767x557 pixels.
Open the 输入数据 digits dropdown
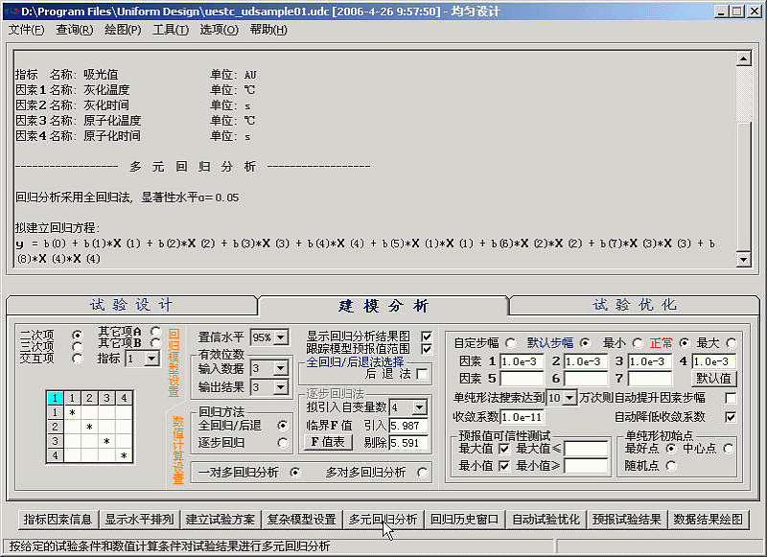pos(282,368)
